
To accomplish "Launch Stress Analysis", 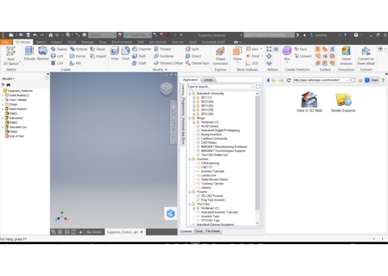I will [346, 56].
